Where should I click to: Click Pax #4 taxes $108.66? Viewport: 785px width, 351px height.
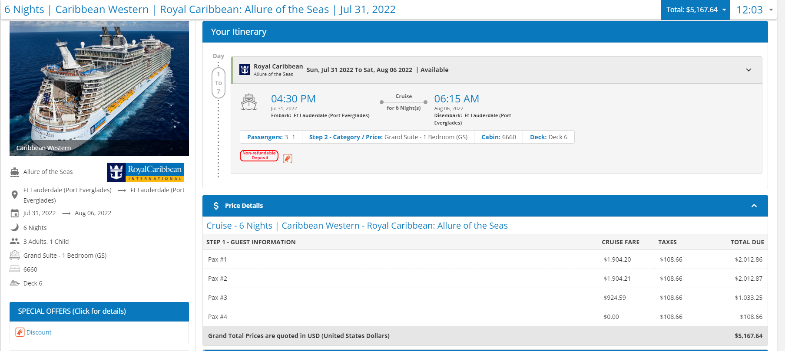click(671, 317)
